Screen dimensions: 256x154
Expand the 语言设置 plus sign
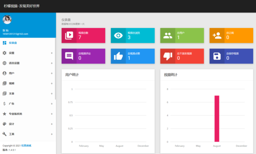52,63
